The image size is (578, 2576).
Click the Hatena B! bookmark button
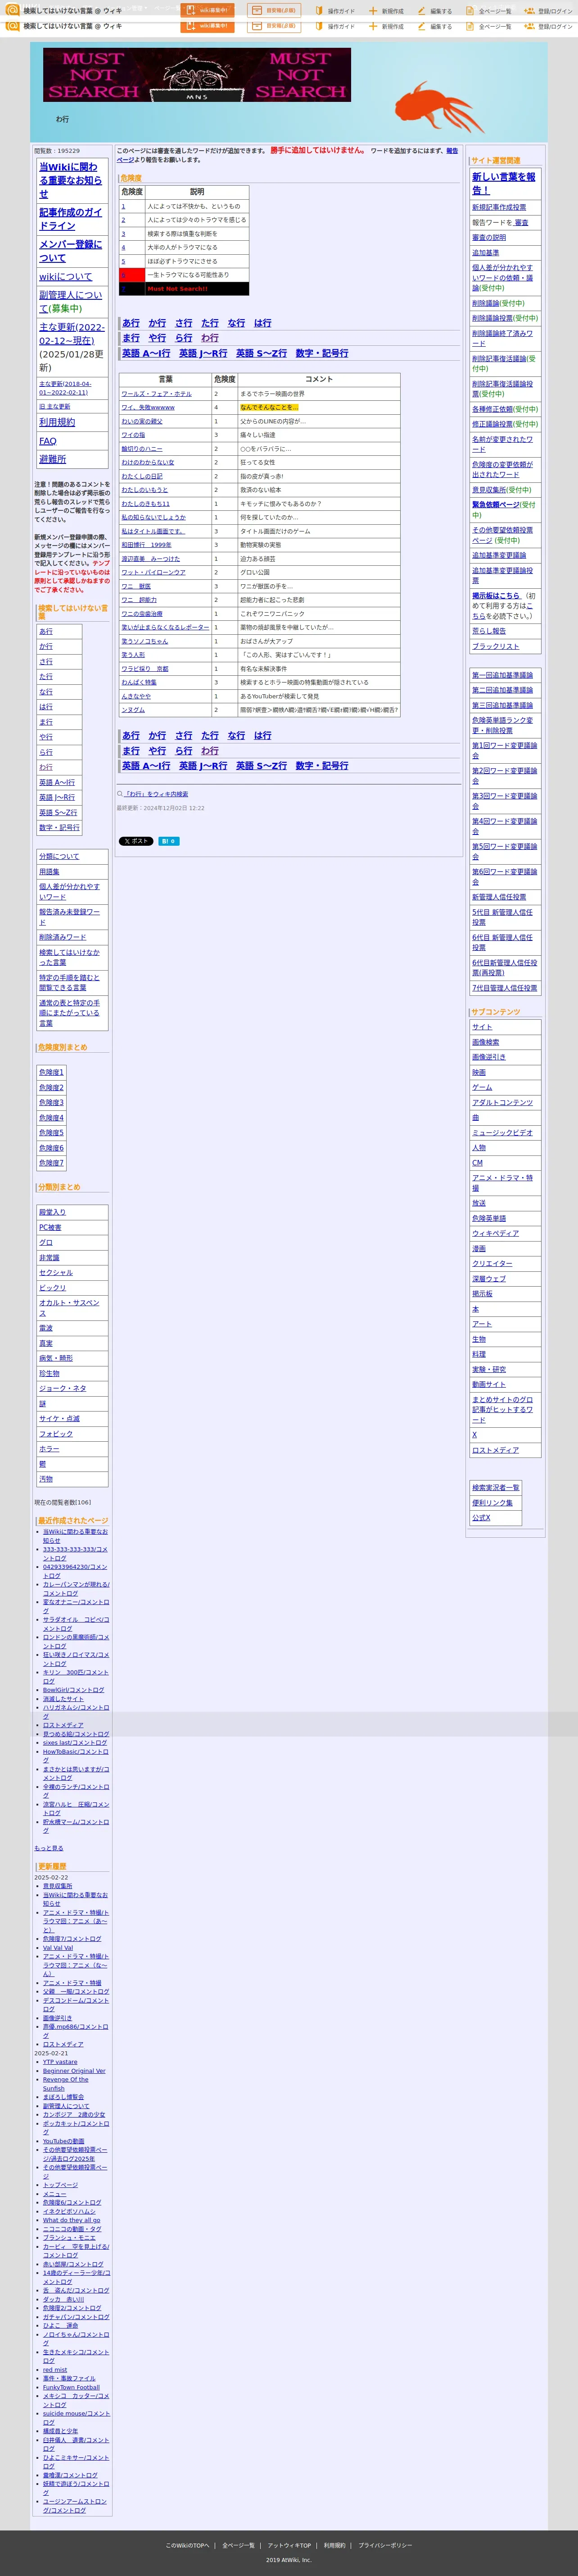point(169,841)
